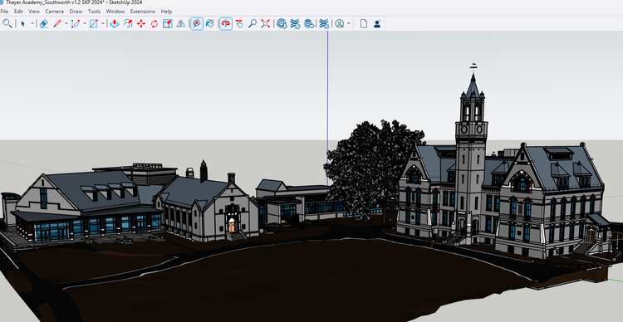
Task: Open the View menu
Action: 34,12
